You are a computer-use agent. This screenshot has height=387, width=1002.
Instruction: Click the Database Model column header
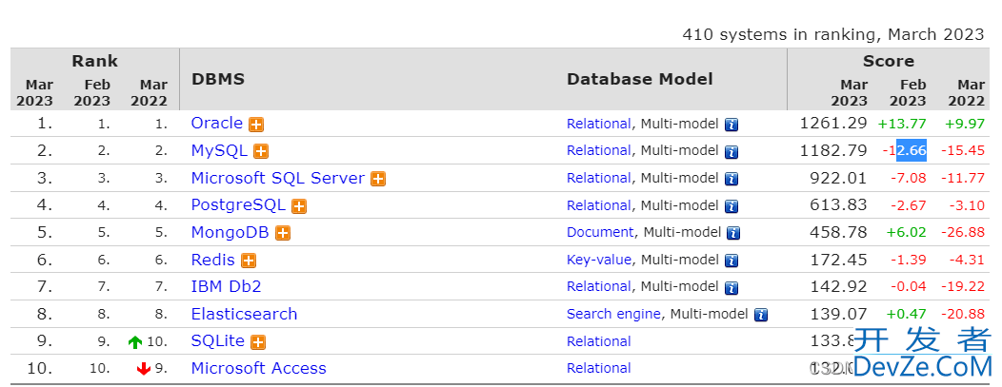[640, 79]
